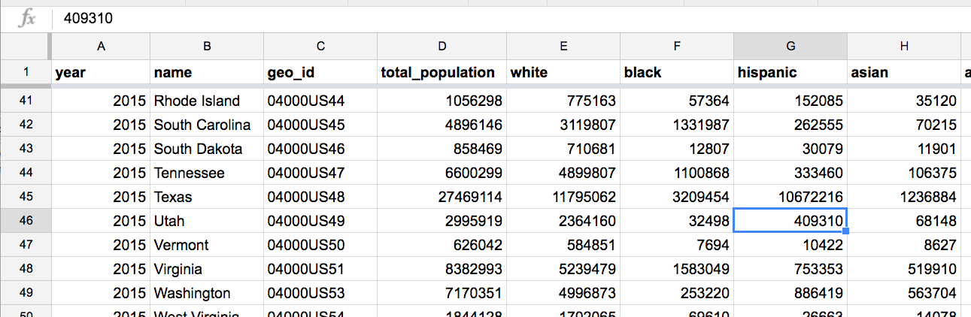Select row 1 header number
The width and height of the screenshot is (971, 317).
click(x=26, y=73)
